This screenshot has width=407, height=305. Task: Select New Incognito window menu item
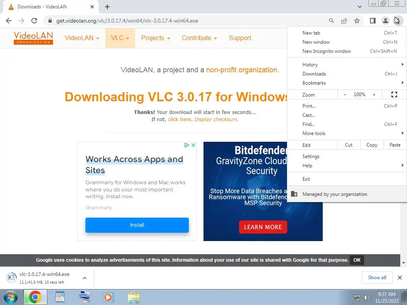pos(347,51)
